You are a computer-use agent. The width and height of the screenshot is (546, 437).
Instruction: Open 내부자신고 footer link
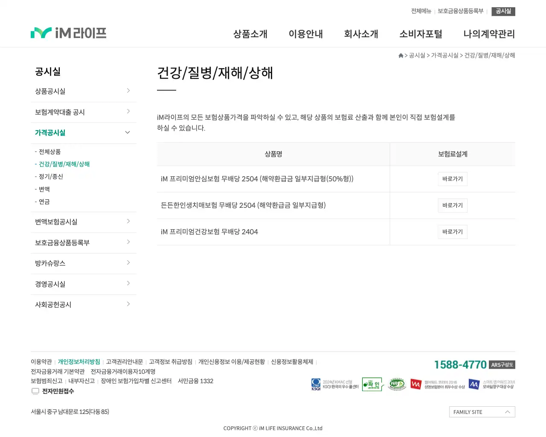[x=81, y=381]
